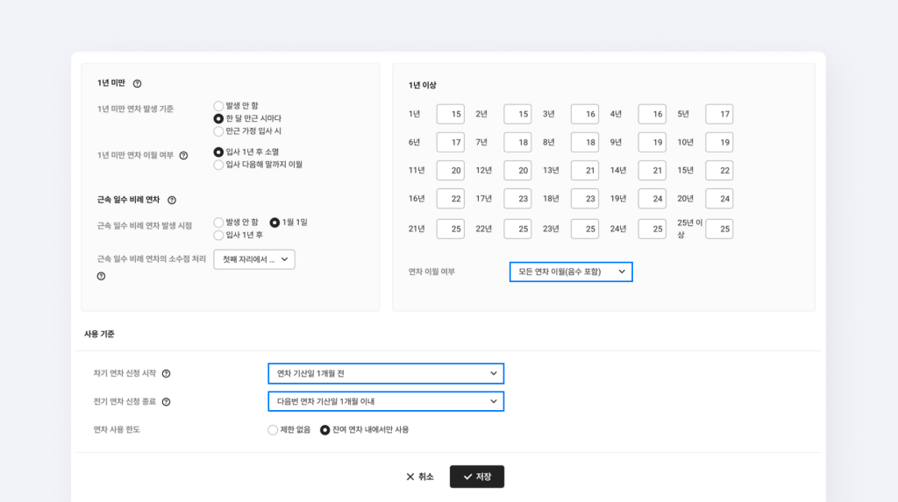Click the 사용 기준 section heading
Screen dimensions: 898x502
coord(99,334)
